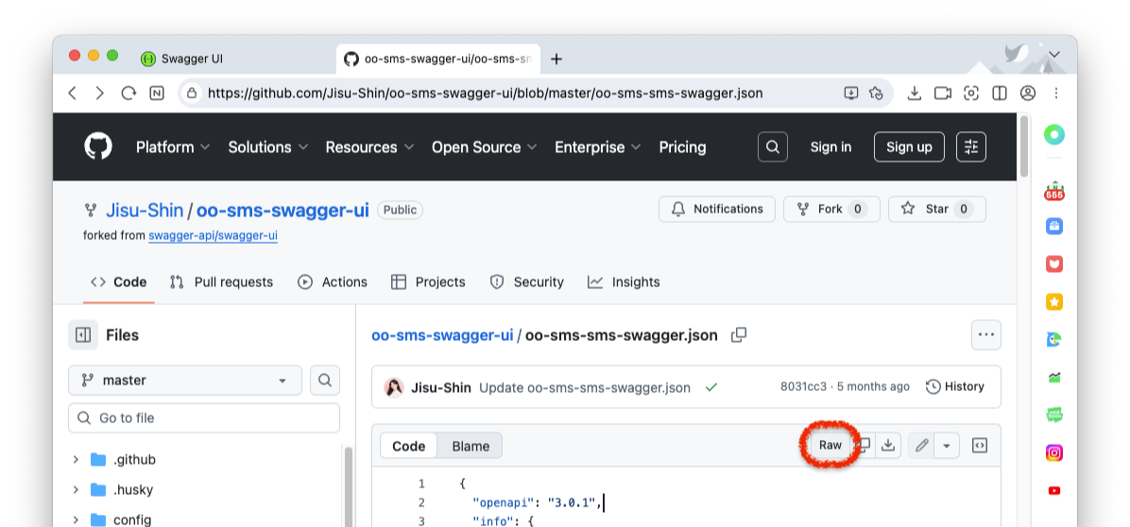This screenshot has height=527, width=1130.
Task: Click the screenshot capture icon in the toolbar
Action: click(971, 93)
